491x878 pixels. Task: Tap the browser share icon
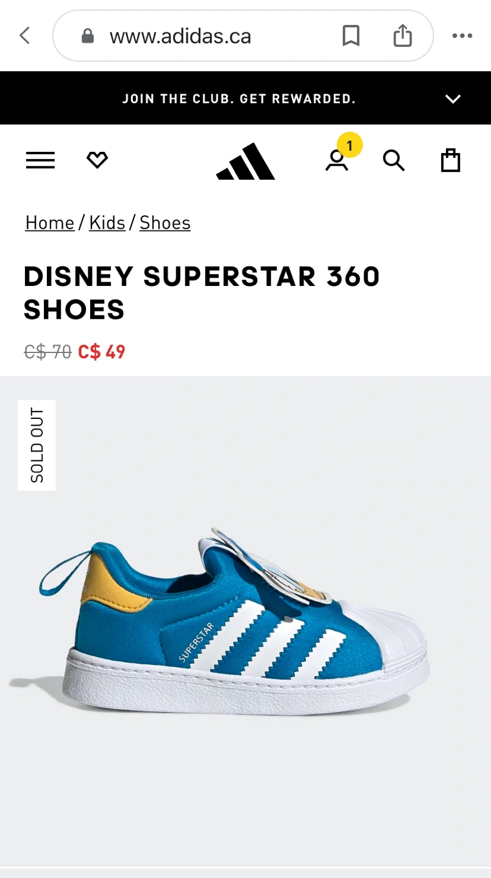point(403,35)
